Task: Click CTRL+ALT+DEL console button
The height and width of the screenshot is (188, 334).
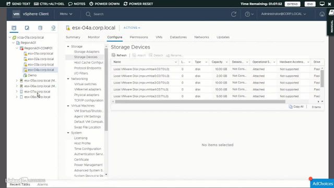Action: [x=49, y=4]
